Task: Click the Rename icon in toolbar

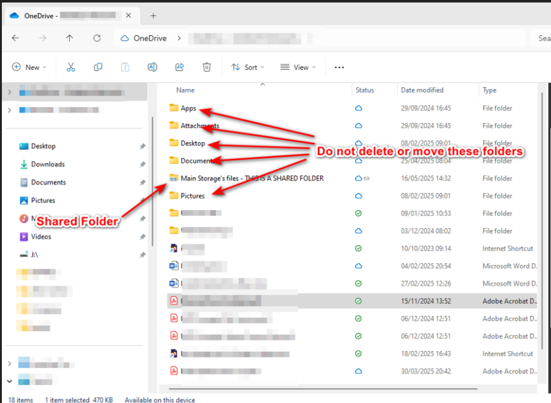Action: 152,67
